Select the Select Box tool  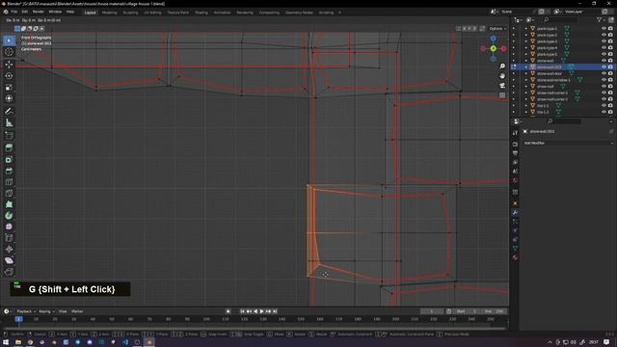9,40
